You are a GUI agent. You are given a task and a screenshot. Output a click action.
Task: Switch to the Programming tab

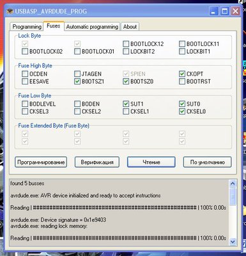tap(27, 27)
